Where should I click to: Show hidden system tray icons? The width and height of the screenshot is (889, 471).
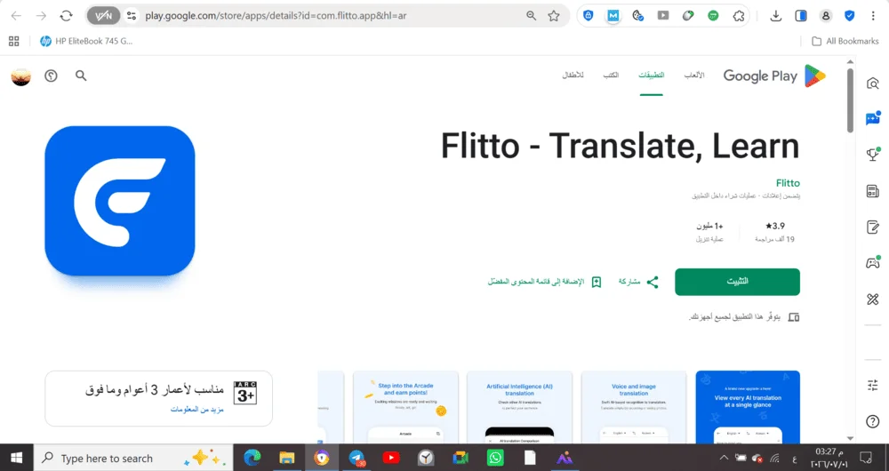tap(724, 458)
